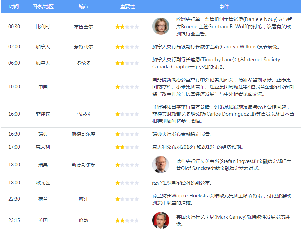Click the star rating for 海牙 event
This screenshot has height=232, width=301.
coord(127,199)
